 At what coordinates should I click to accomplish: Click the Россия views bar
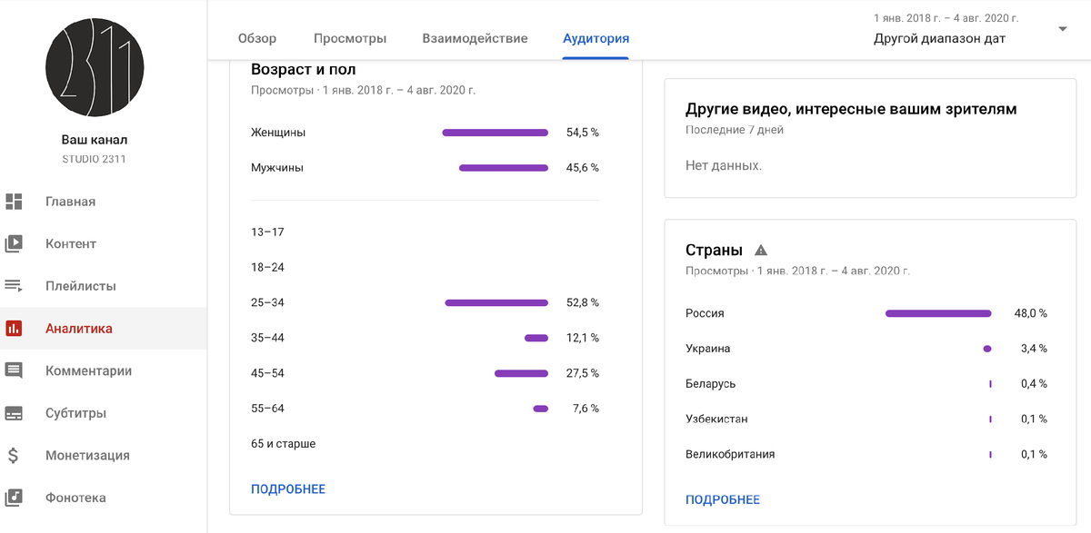click(x=938, y=313)
